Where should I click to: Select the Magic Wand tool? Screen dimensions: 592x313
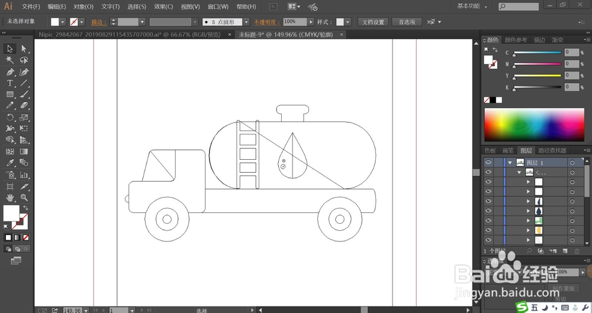coord(10,60)
